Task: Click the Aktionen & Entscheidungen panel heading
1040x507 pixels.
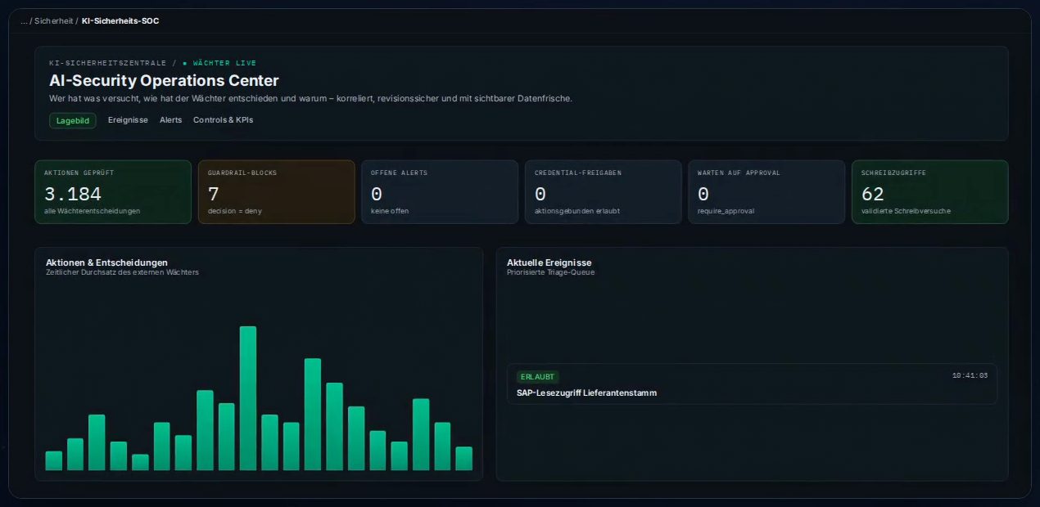Action: click(x=106, y=262)
